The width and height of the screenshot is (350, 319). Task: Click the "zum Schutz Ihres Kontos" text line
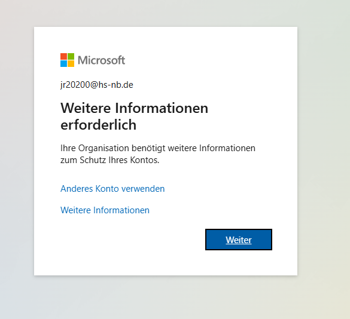click(x=110, y=160)
